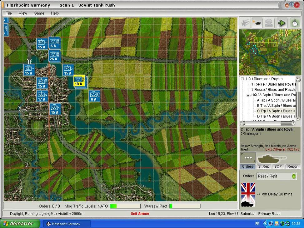Open the Windows démarrer start button
304x228 pixels.
(20, 224)
